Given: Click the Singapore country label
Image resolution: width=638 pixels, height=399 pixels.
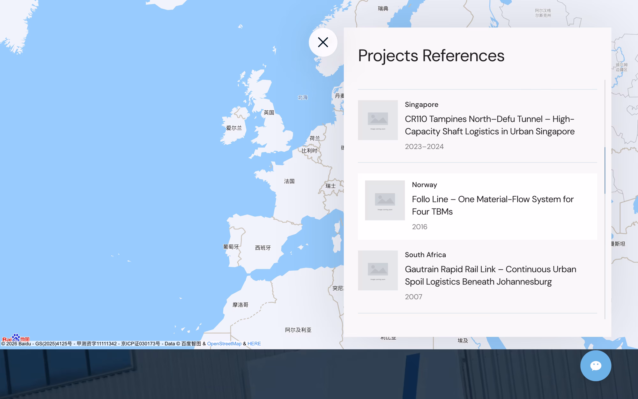Looking at the screenshot, I should (421, 104).
